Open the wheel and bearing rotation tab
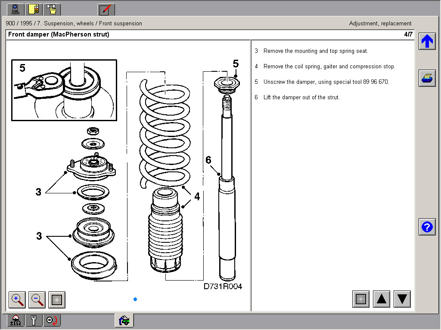This screenshot has height=330, width=441. pyautogui.click(x=52, y=320)
